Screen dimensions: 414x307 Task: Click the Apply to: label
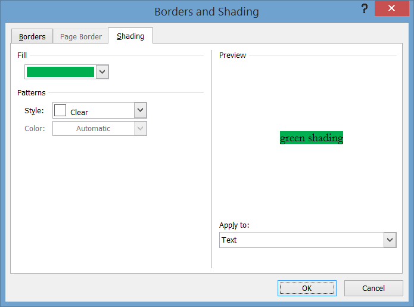pos(234,225)
